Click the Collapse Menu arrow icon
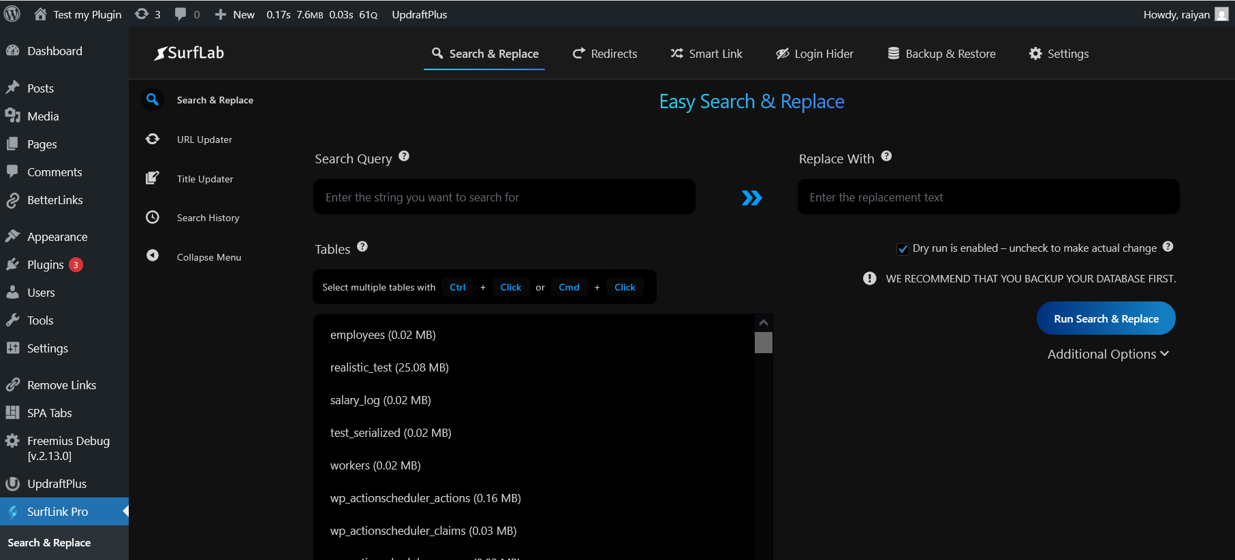 pos(153,255)
